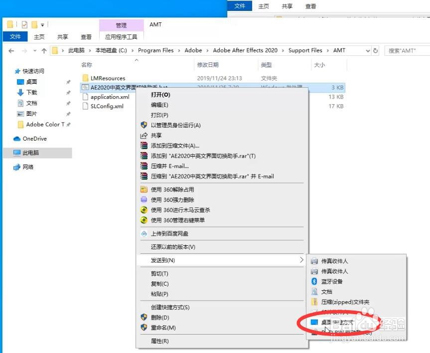The width and height of the screenshot is (430, 353).
Task: Choose Edit (编辑) in context menu
Action: click(x=159, y=105)
